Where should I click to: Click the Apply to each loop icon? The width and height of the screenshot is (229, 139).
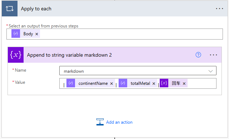point(10,9)
